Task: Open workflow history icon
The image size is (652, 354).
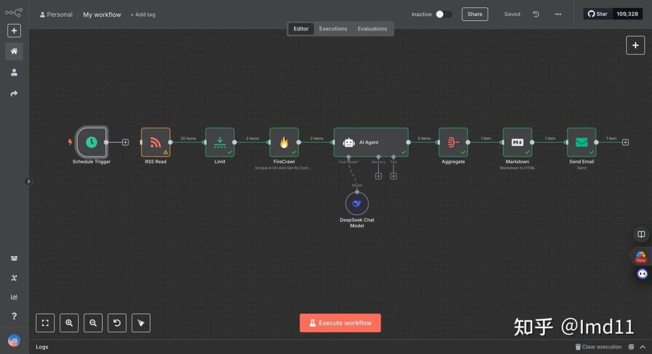Action: 536,14
